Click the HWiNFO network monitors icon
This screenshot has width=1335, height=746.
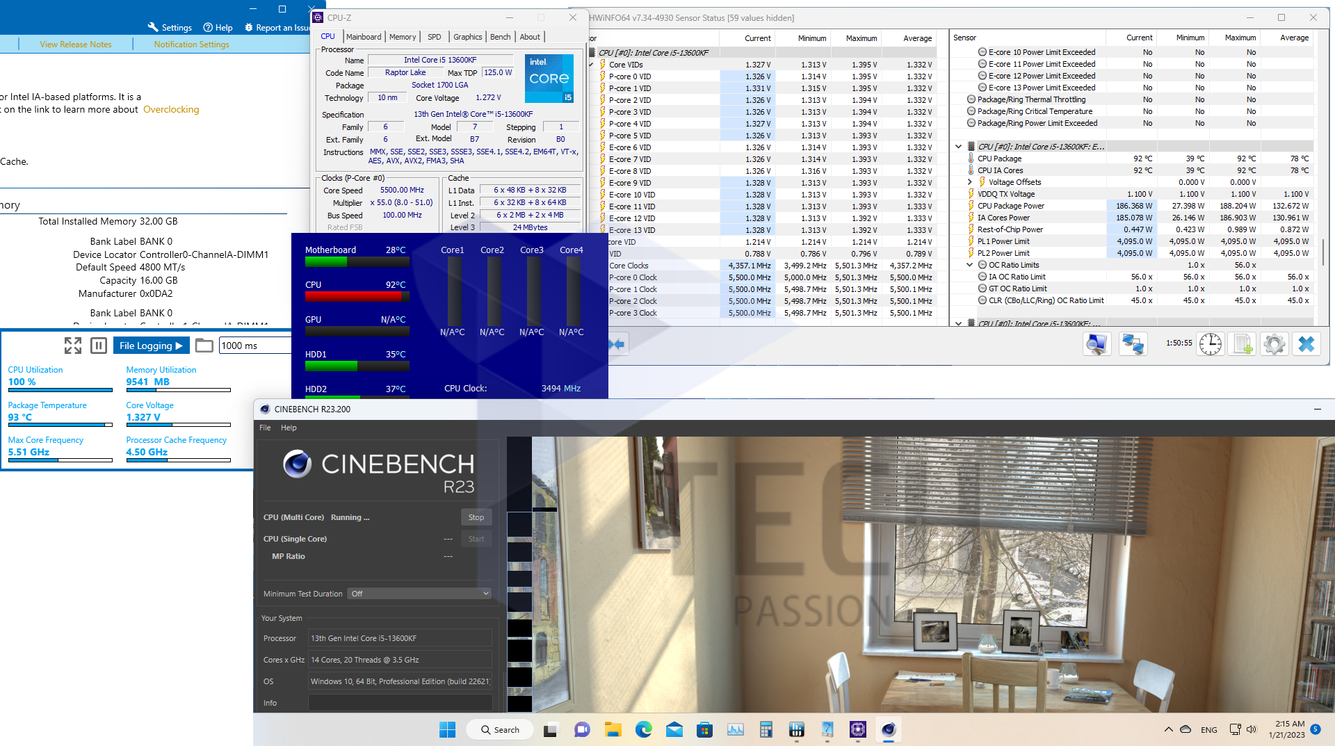[x=1133, y=344]
